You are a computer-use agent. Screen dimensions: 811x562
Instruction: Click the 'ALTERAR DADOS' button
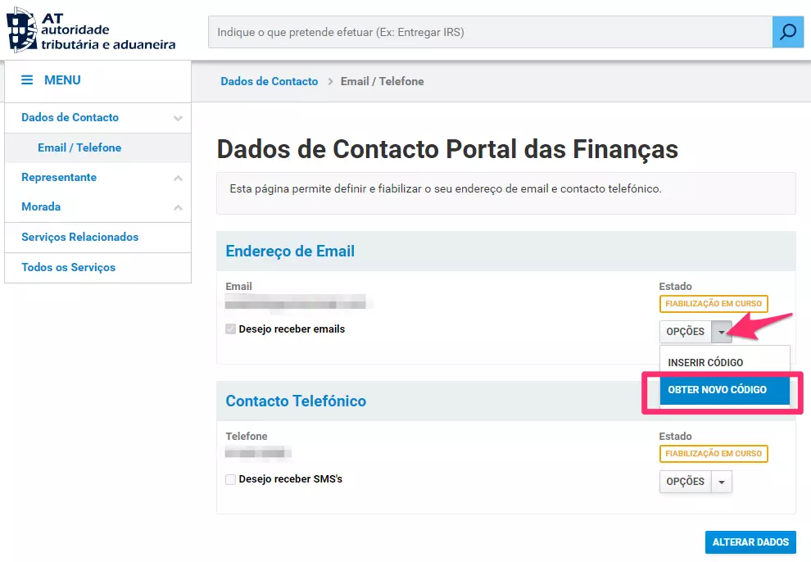(750, 542)
